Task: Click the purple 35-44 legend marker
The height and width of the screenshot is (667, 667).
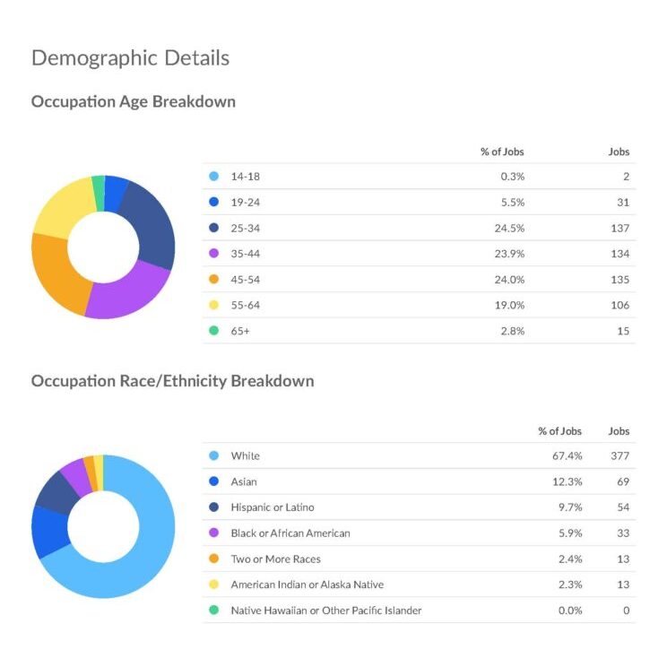Action: pyautogui.click(x=213, y=254)
